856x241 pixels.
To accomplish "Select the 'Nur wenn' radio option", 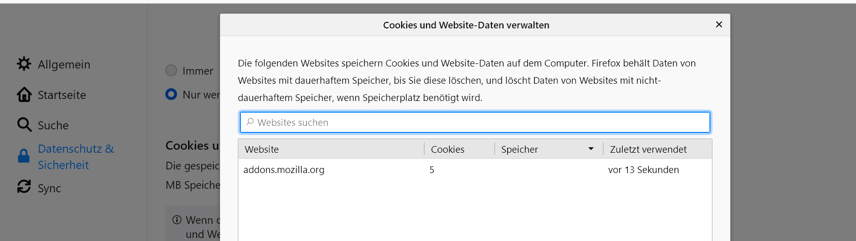I will click(171, 94).
